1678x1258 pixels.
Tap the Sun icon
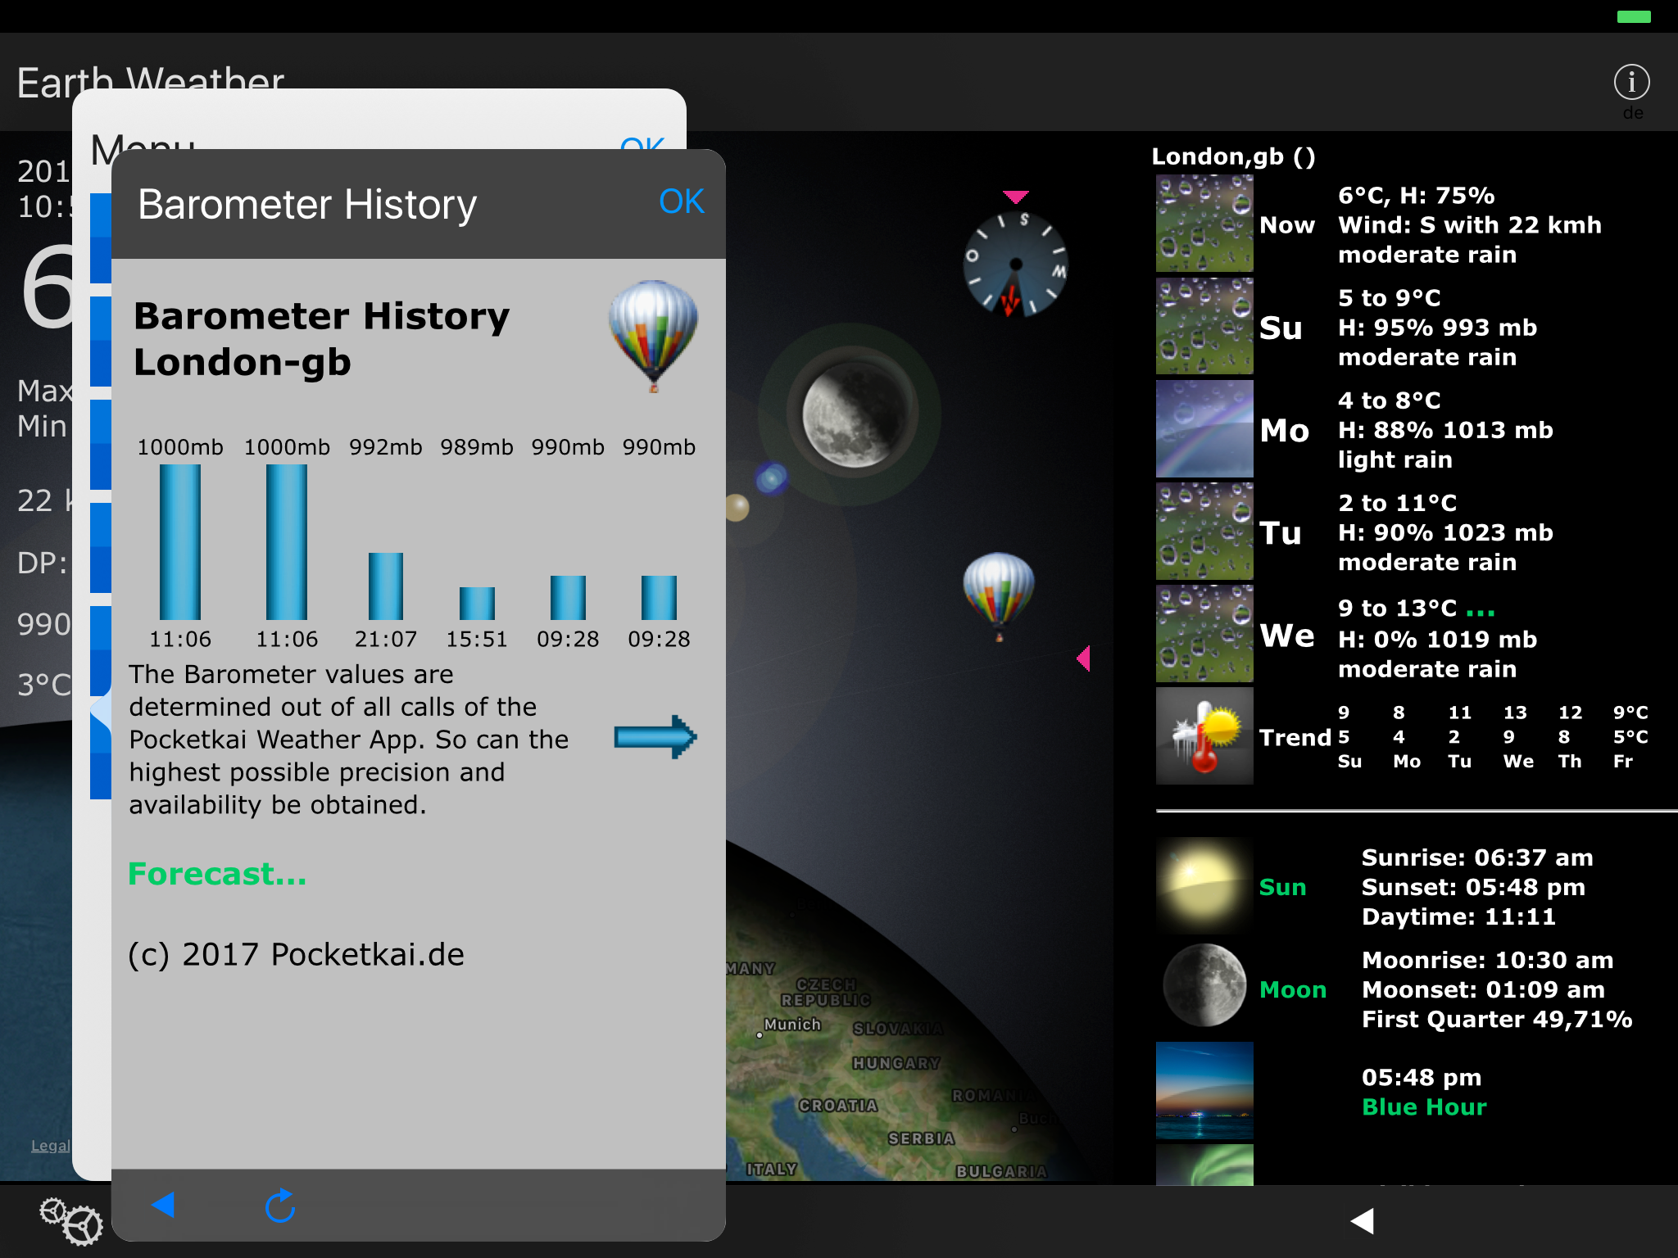[1204, 886]
